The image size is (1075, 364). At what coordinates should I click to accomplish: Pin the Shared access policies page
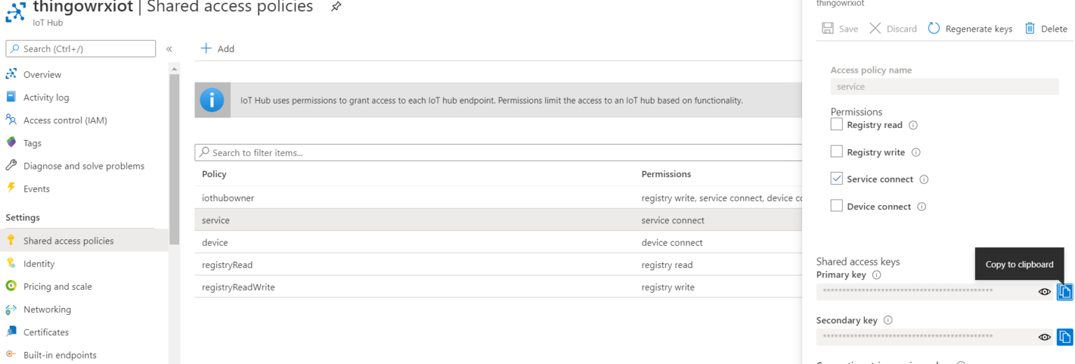(336, 7)
